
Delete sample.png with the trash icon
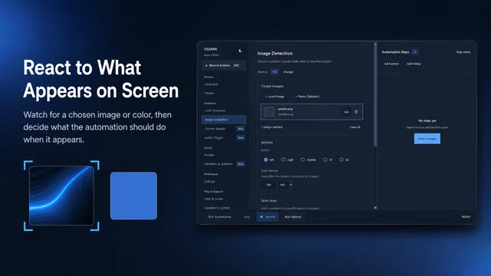click(356, 112)
